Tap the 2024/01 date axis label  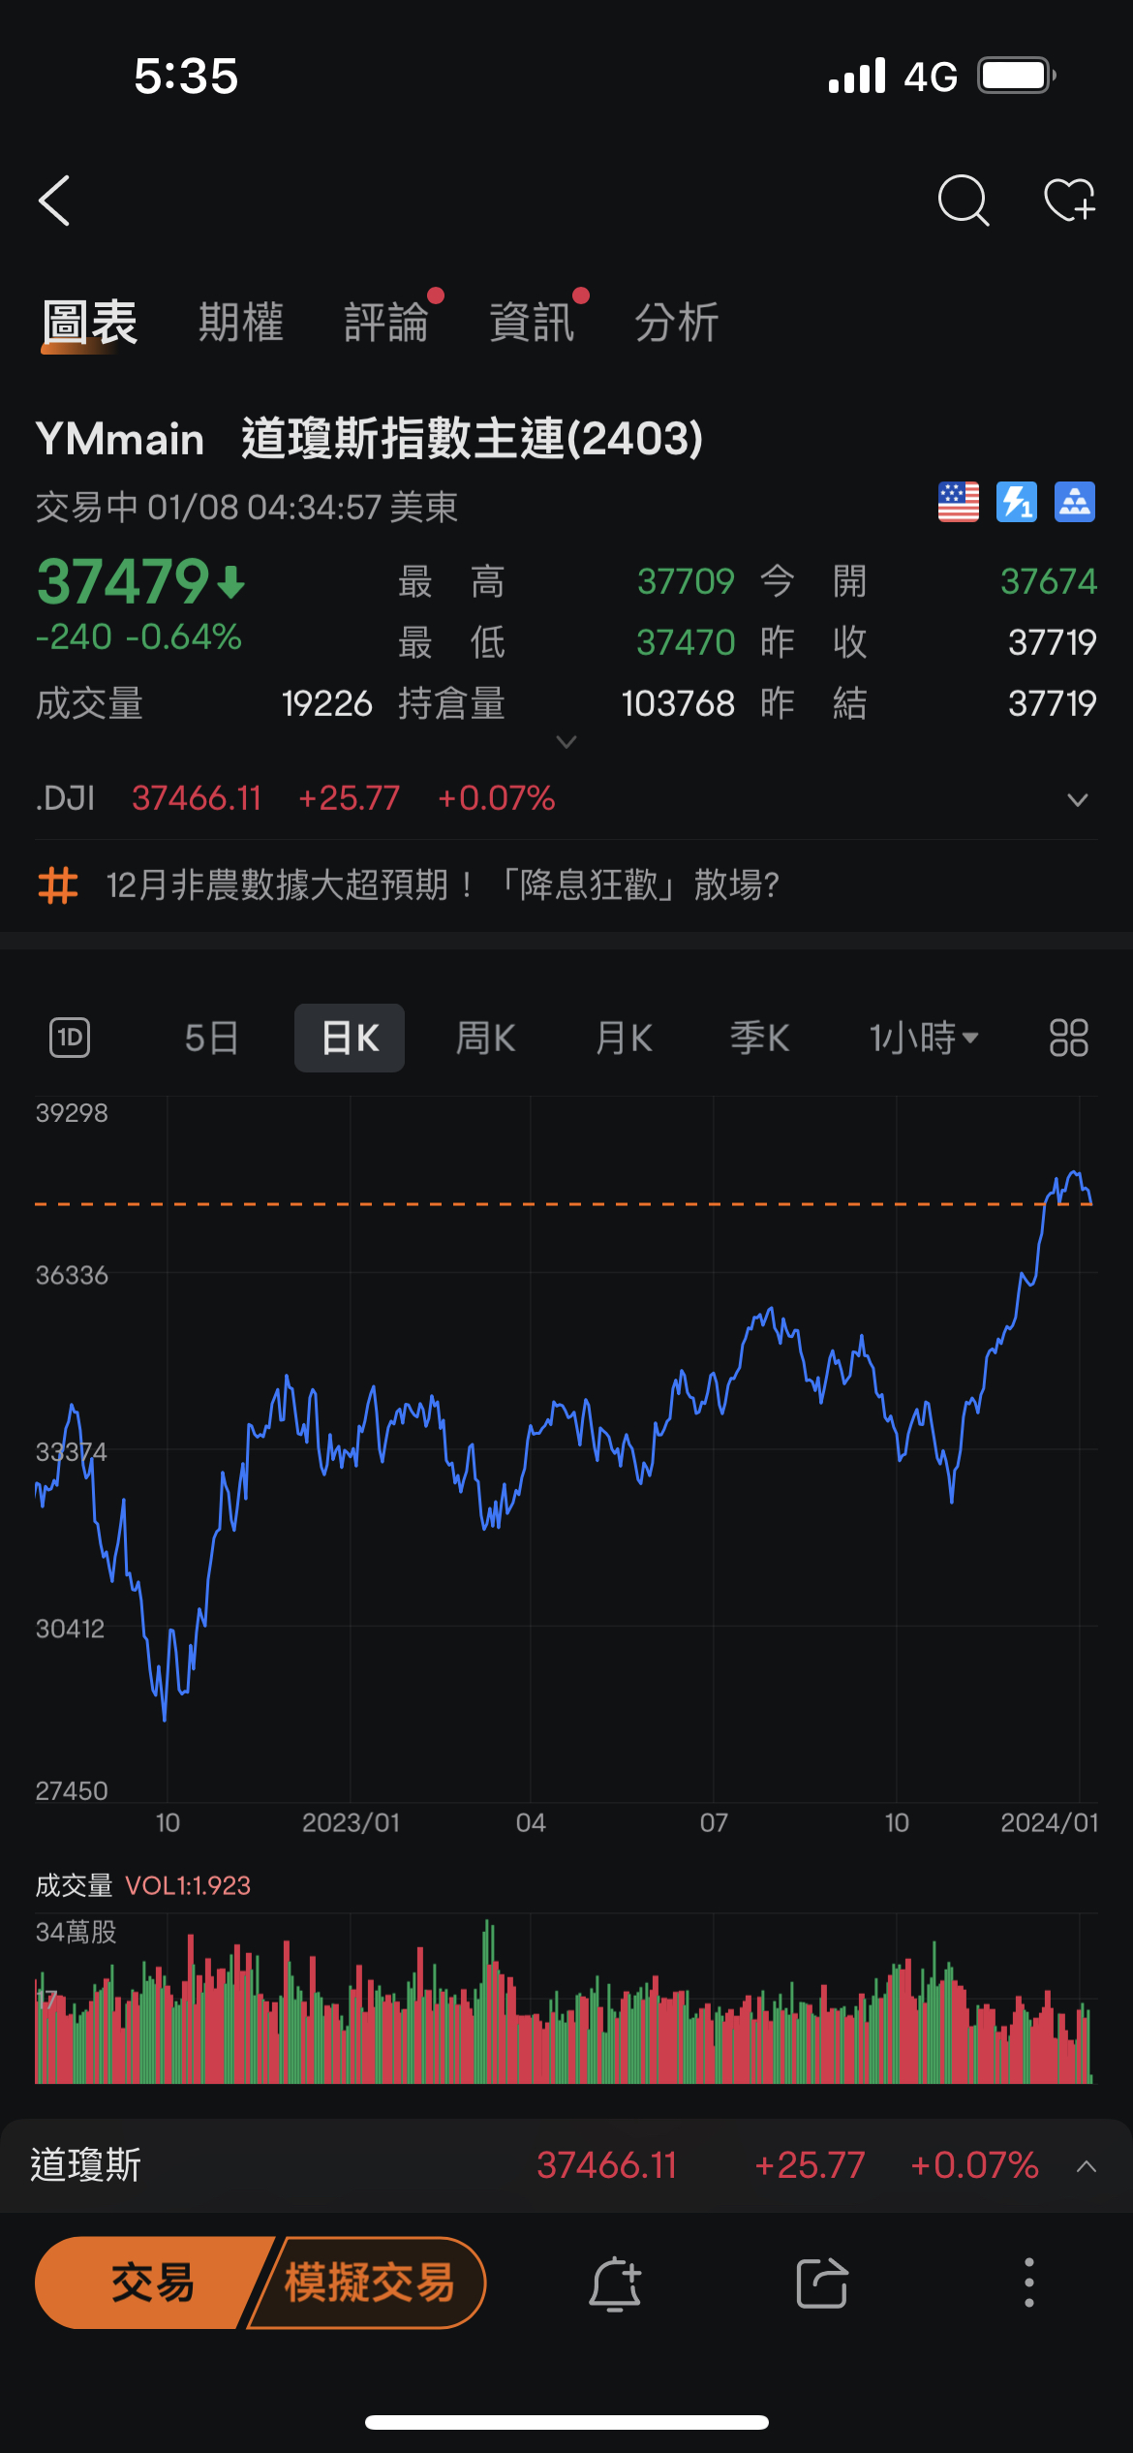point(1050,1822)
